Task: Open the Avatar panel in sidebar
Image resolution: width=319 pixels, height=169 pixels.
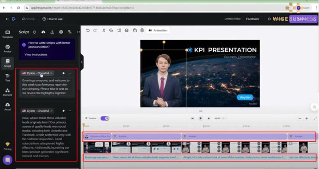Action: click(x=7, y=48)
